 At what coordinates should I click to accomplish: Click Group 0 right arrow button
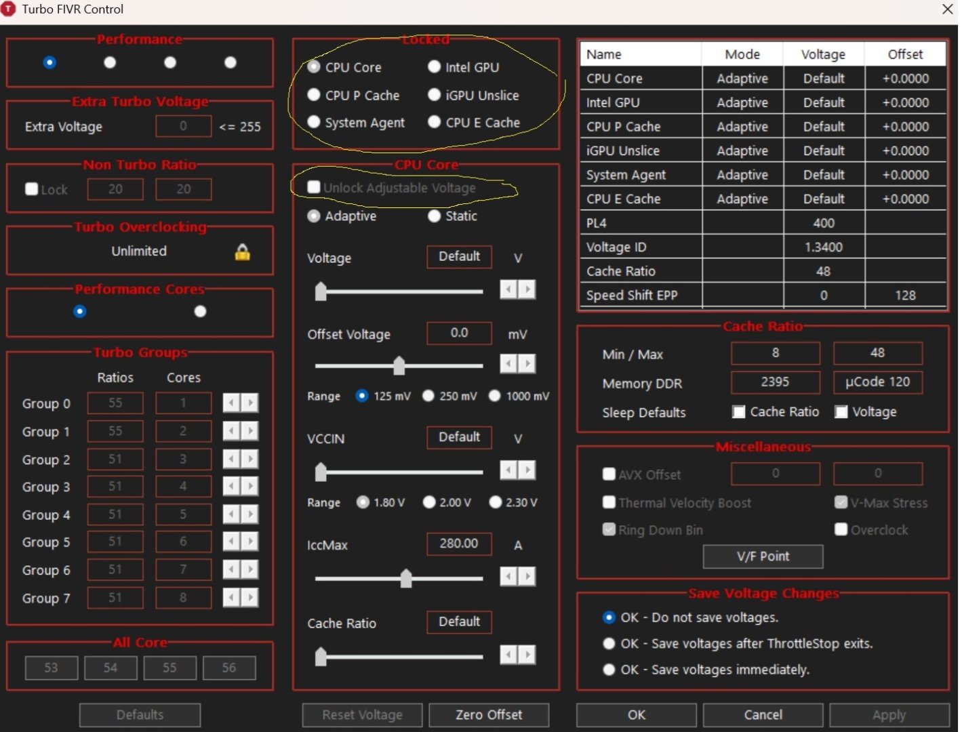coord(249,403)
